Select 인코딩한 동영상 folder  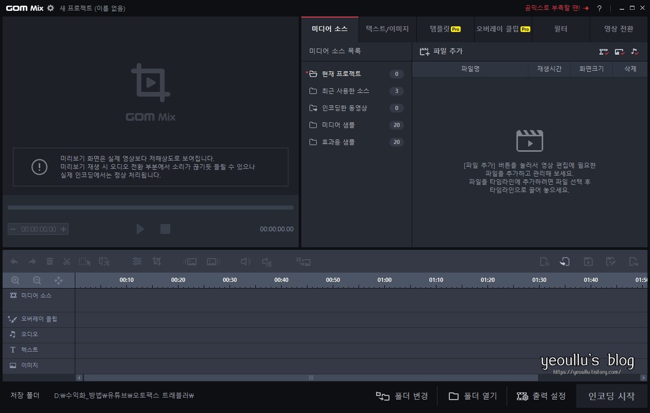click(x=356, y=108)
